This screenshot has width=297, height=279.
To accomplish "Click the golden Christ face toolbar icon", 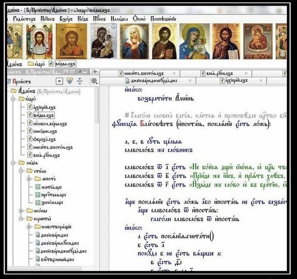I will (71, 41).
